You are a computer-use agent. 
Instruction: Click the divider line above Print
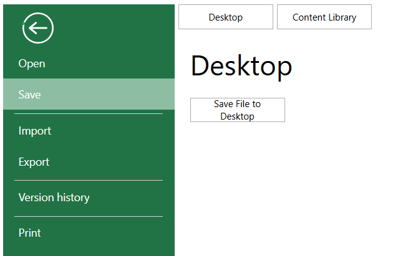tap(88, 217)
